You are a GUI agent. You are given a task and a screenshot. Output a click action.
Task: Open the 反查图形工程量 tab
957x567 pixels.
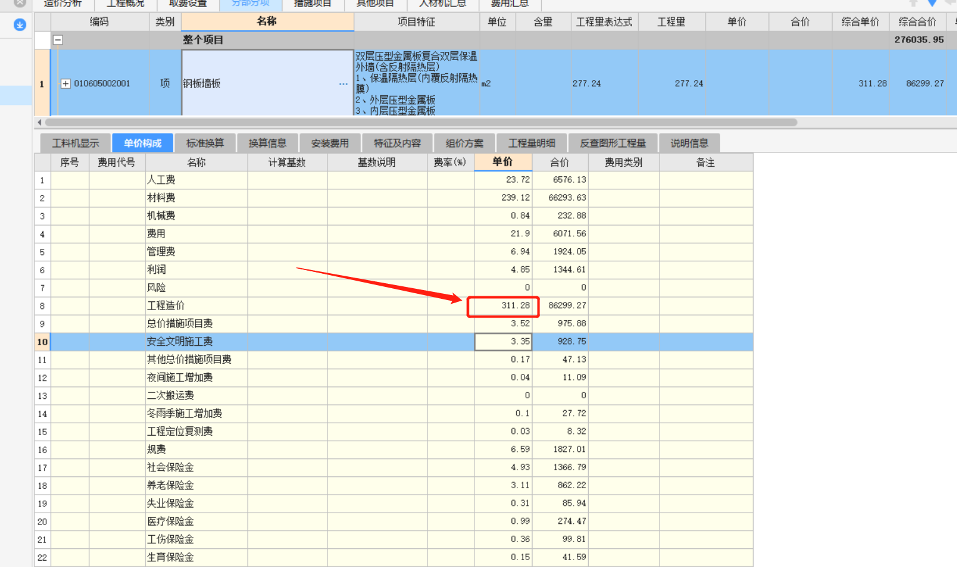click(x=613, y=143)
